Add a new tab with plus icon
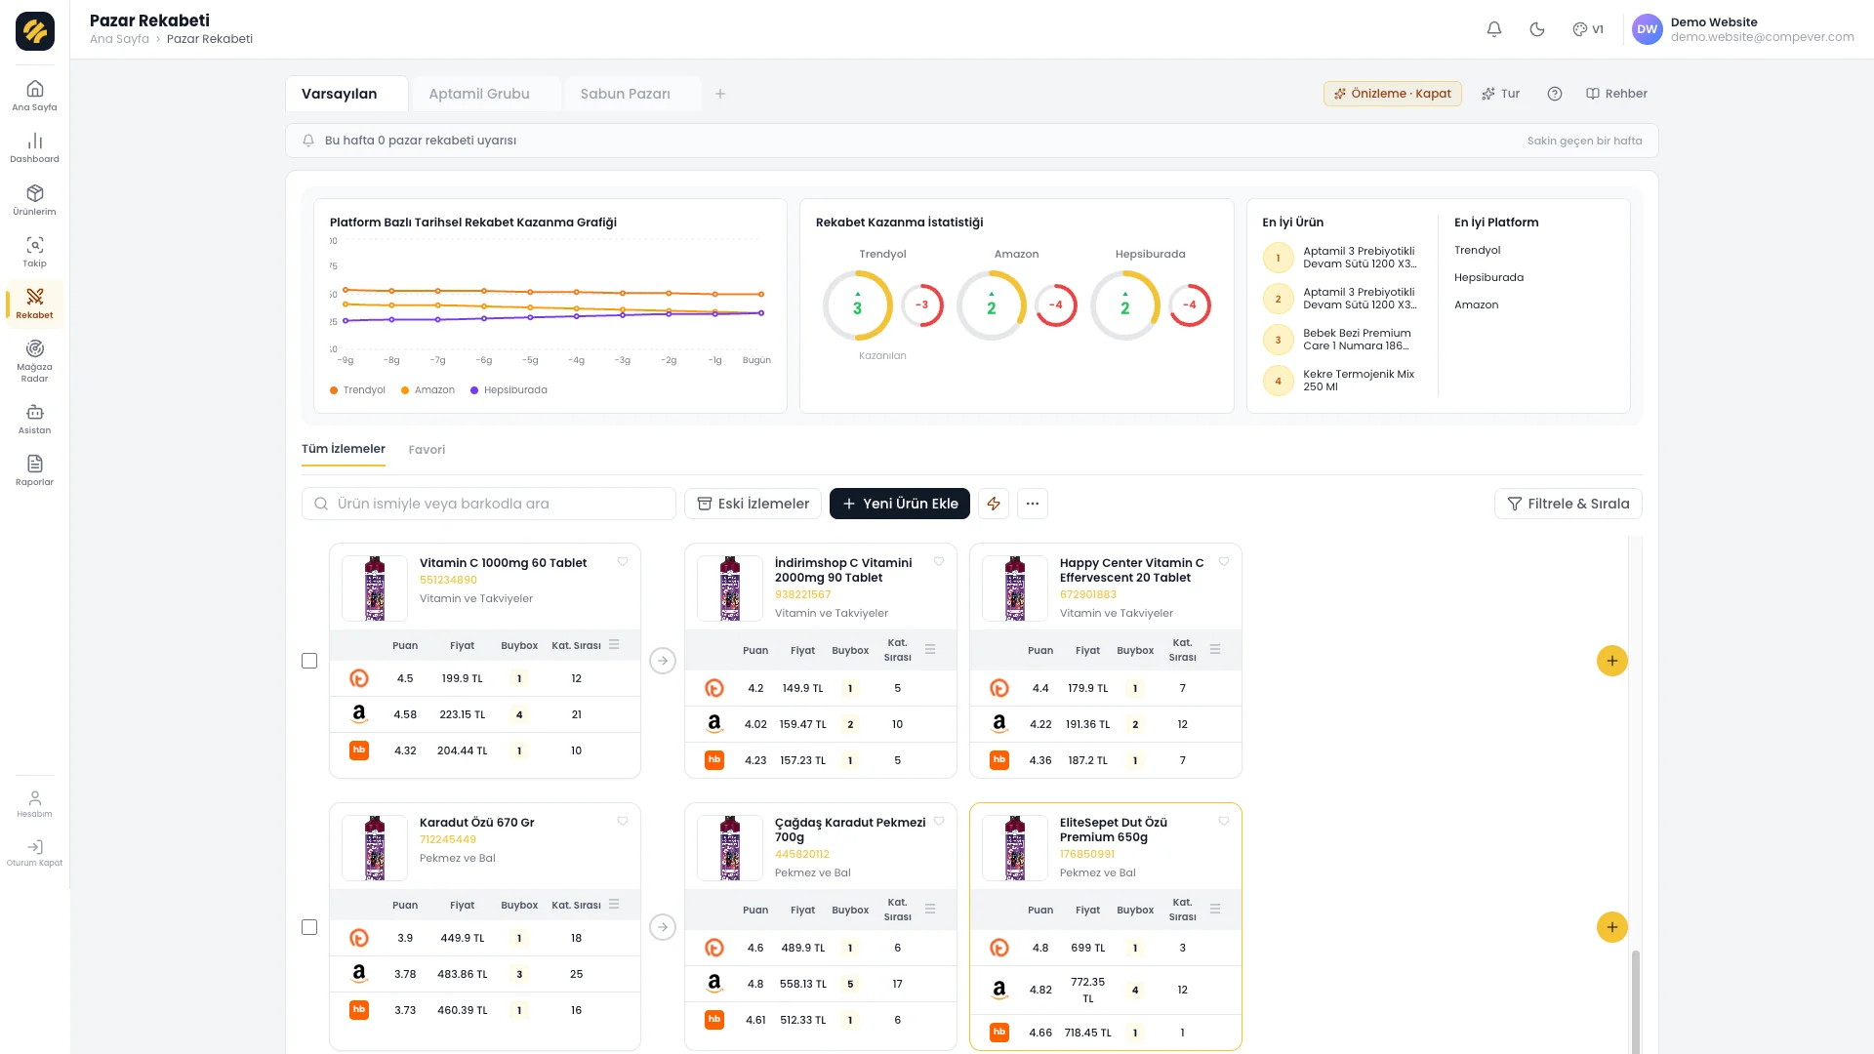The width and height of the screenshot is (1874, 1054). coord(720,94)
